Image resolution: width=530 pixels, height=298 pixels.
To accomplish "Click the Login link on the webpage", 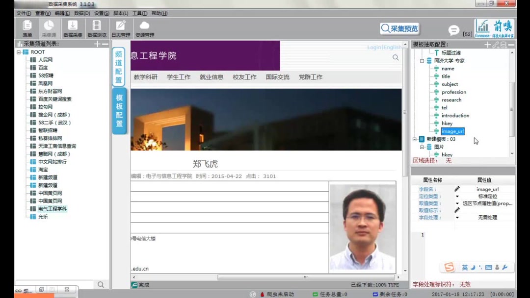I will pyautogui.click(x=374, y=47).
